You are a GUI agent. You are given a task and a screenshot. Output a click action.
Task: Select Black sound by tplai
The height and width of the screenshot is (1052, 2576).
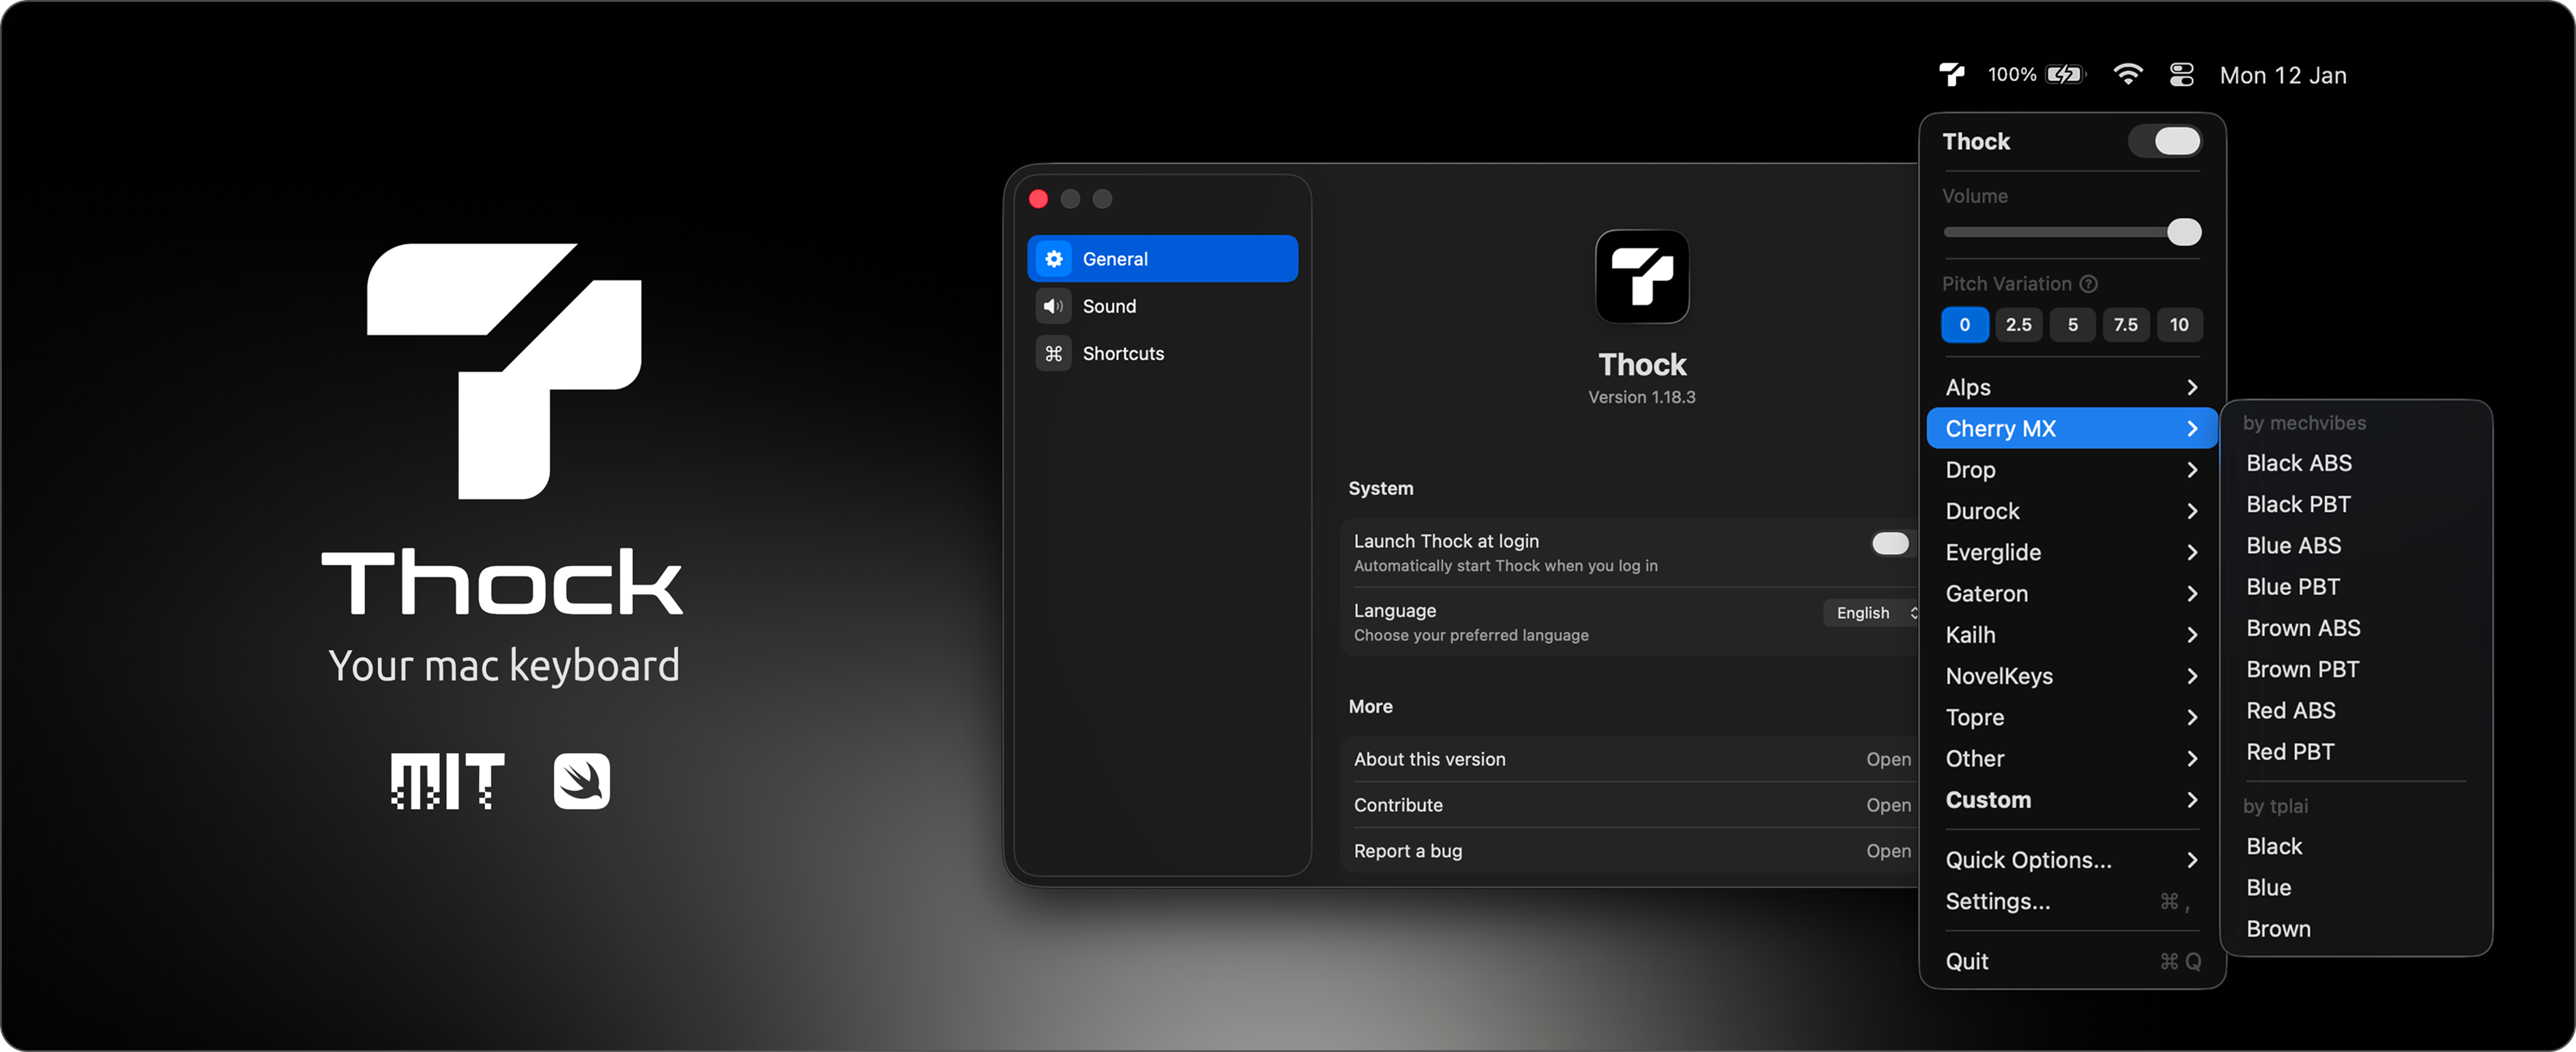[x=2355, y=846]
